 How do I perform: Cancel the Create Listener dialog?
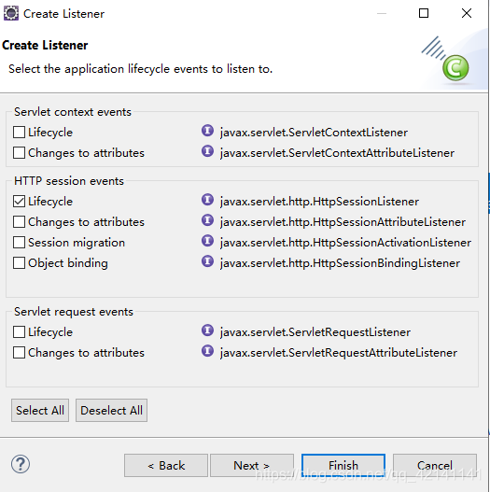tap(435, 465)
